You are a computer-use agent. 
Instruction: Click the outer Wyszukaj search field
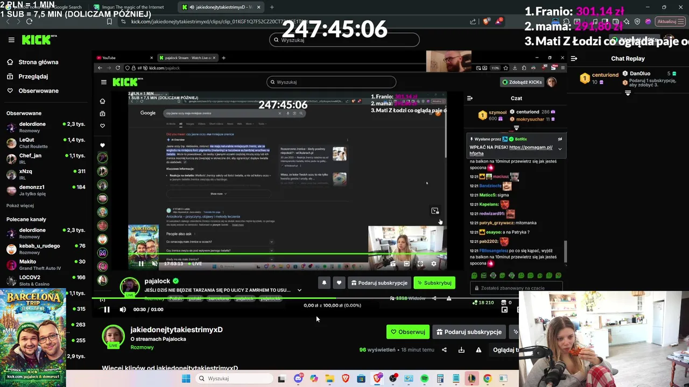(344, 40)
